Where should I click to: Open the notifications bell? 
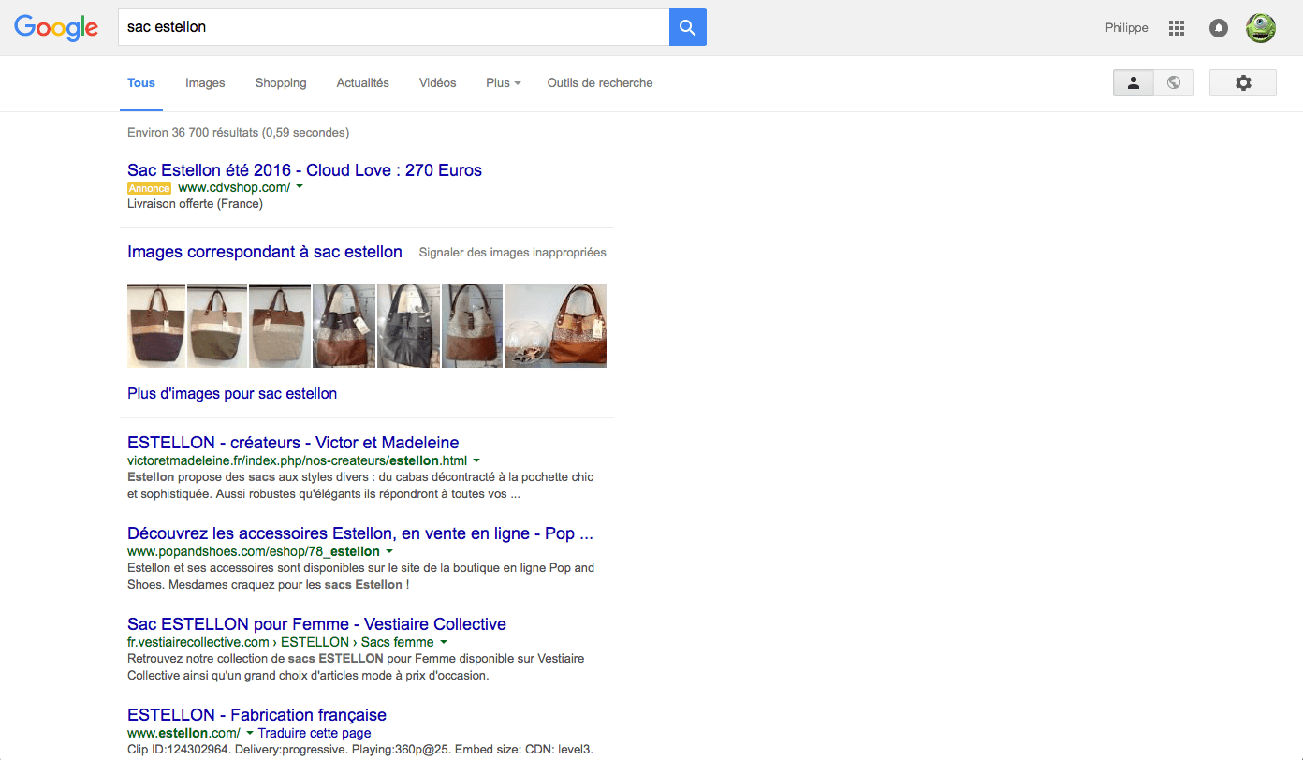[1218, 28]
